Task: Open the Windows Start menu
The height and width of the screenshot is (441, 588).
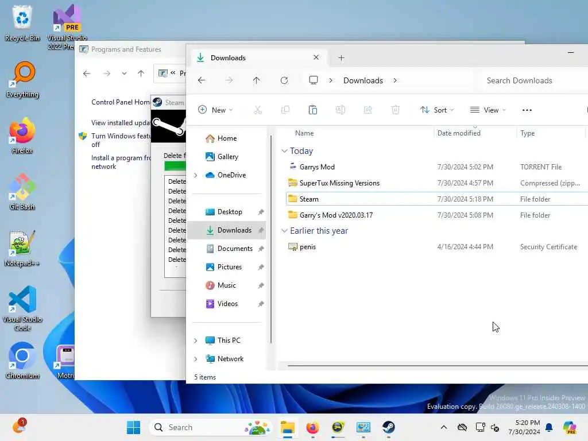Action: coord(133,427)
